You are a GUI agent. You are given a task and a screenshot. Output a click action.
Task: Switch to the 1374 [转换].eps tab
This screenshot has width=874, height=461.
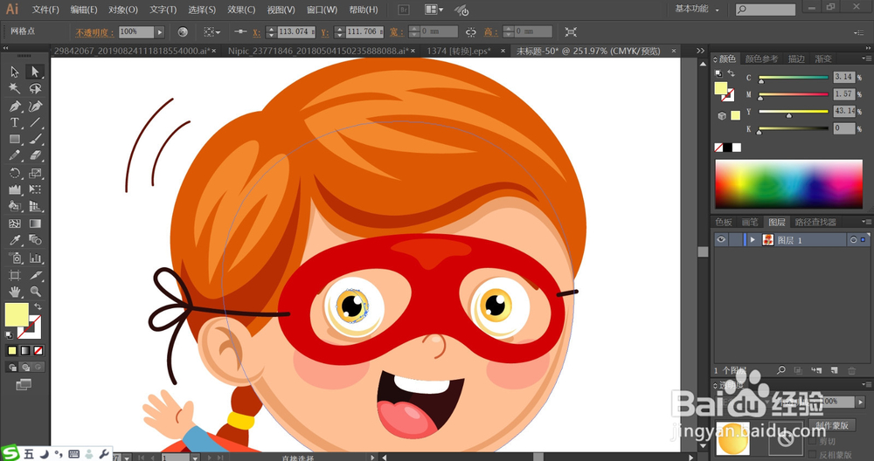tap(459, 51)
